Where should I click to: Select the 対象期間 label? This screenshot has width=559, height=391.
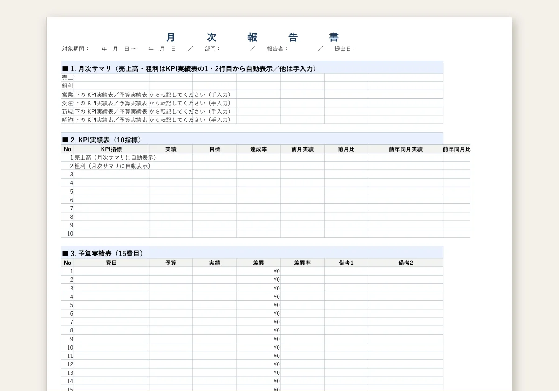click(75, 48)
